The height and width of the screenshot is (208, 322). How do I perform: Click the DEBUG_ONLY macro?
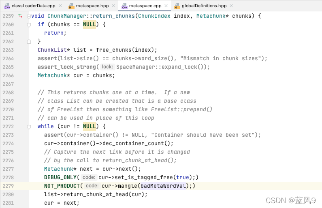60,177
